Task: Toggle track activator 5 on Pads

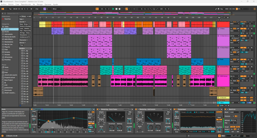Action: click(x=243, y=59)
